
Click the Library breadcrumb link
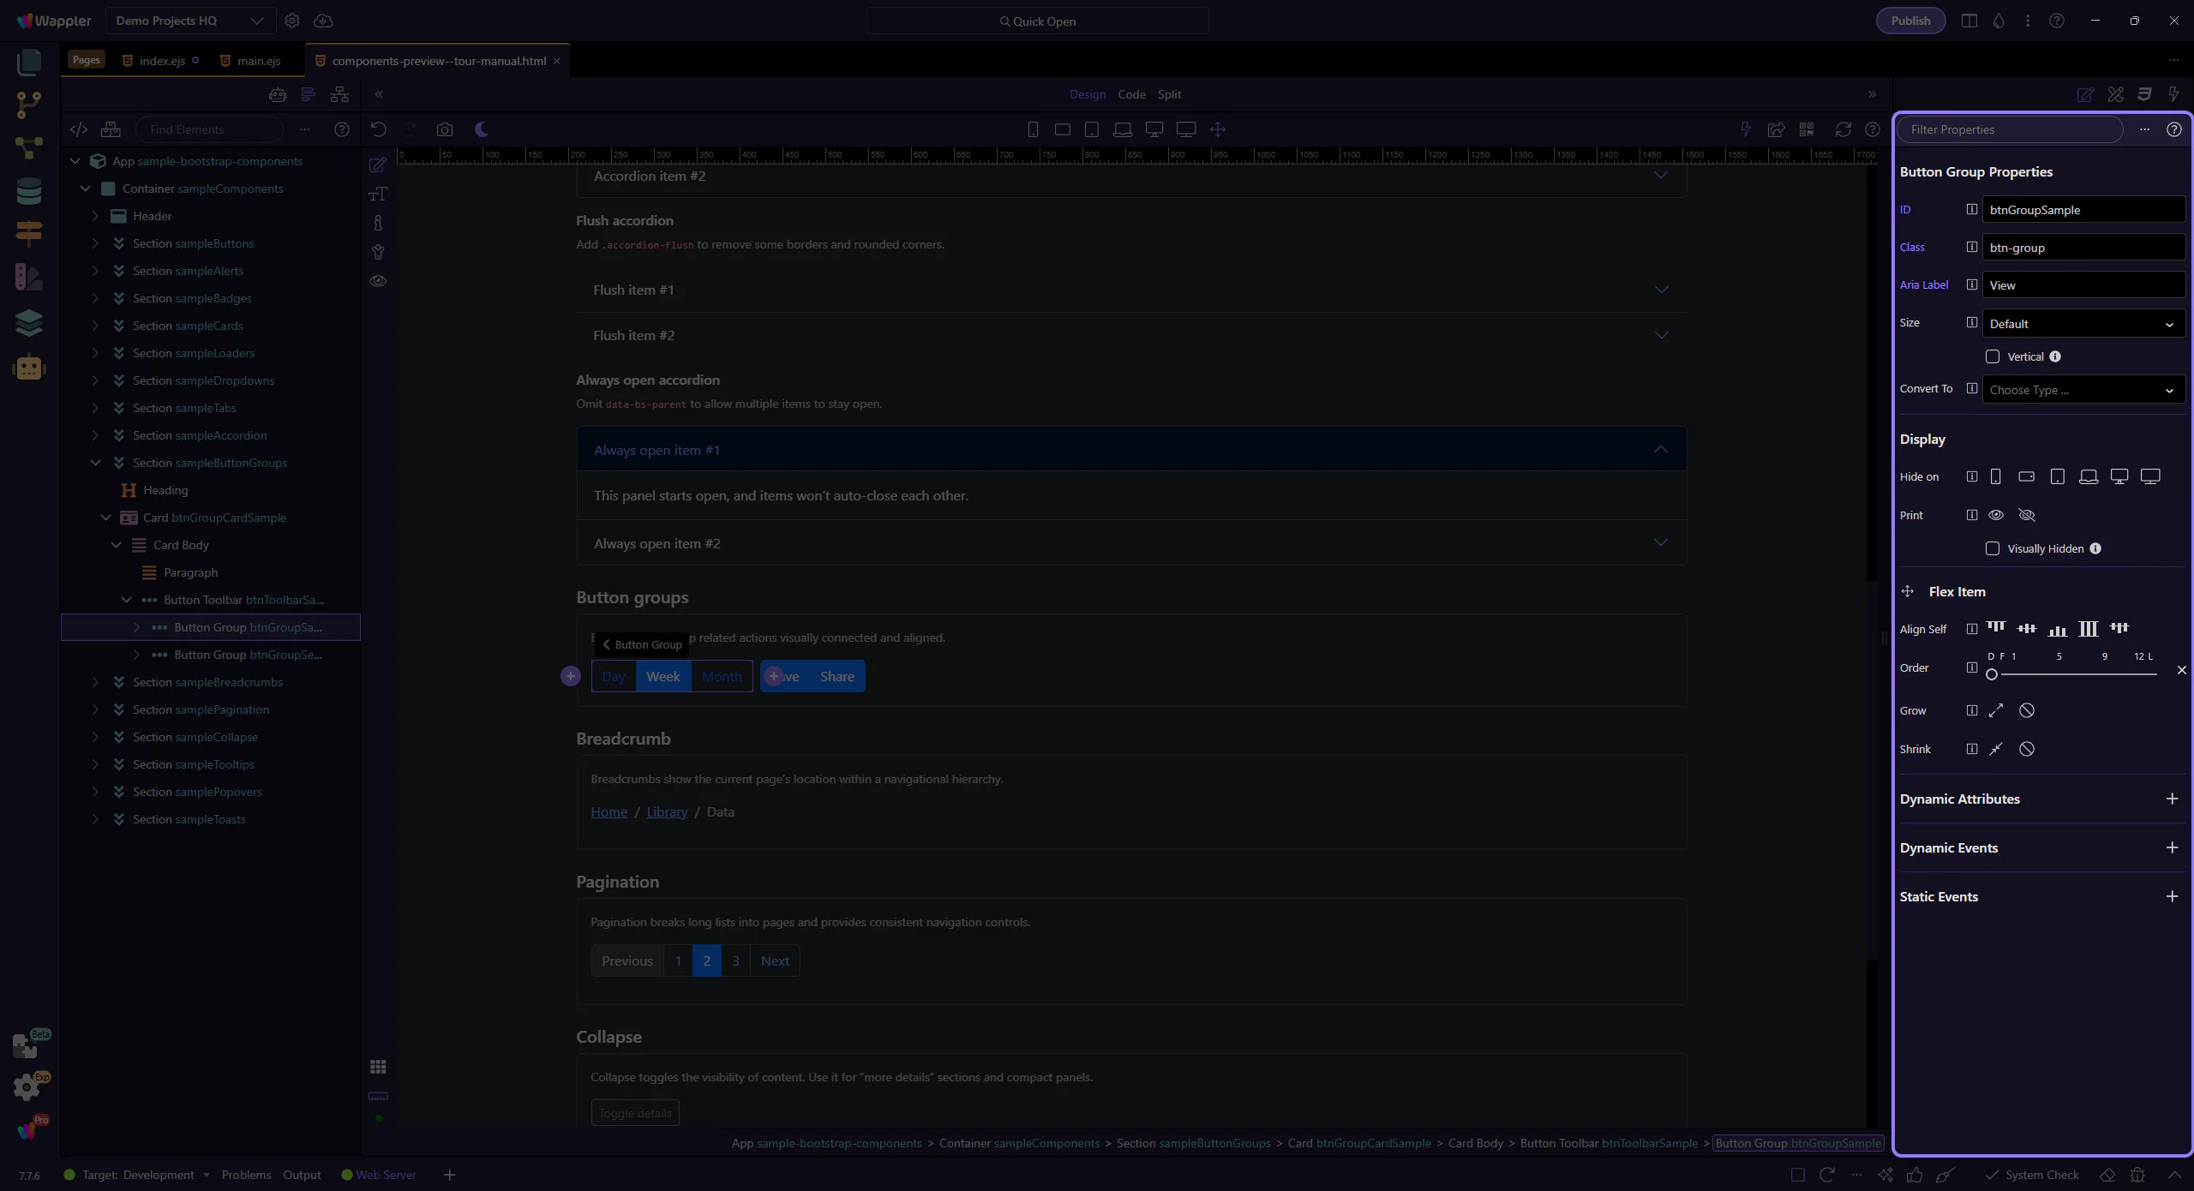click(x=667, y=812)
